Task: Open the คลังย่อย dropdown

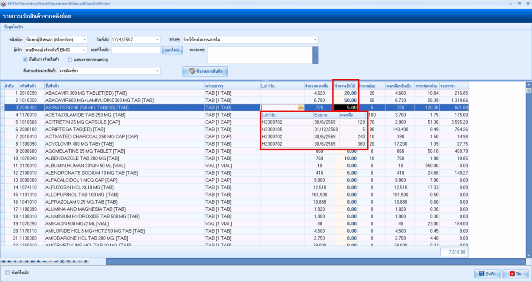Action: coord(85,40)
